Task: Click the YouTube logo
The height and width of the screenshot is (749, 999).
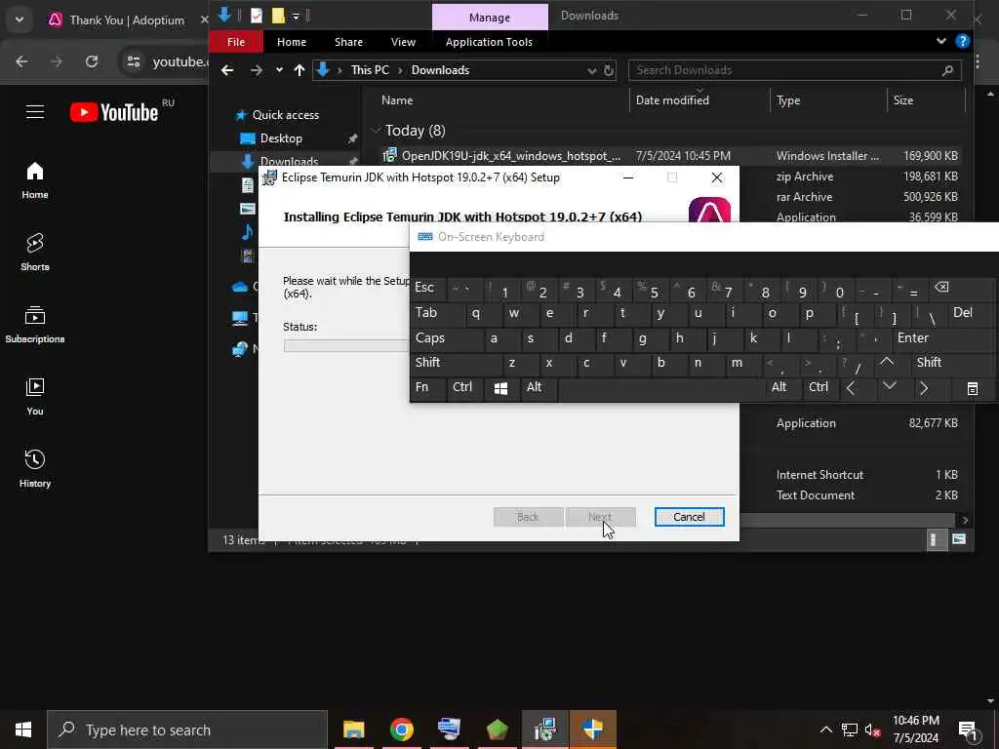Action: tap(114, 112)
